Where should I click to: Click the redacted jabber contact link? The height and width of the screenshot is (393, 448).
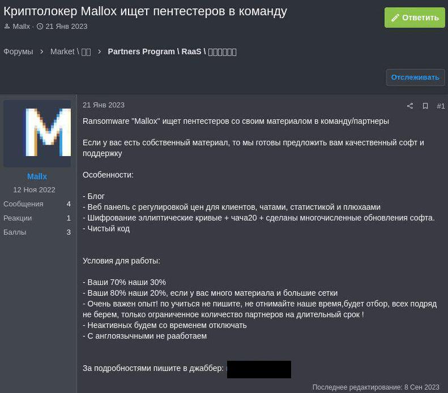(259, 369)
